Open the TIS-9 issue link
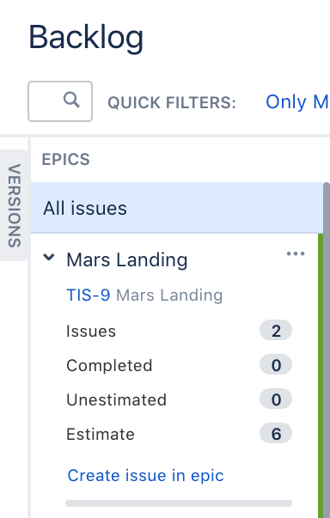330x518 pixels. pos(88,295)
